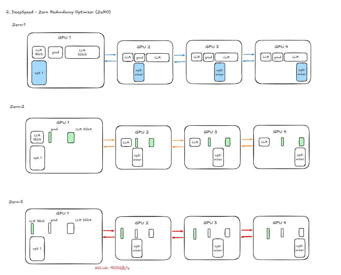Select the GPU 4 label in the Zero-2 row
The height and width of the screenshot is (275, 341).
pyautogui.click(x=279, y=132)
